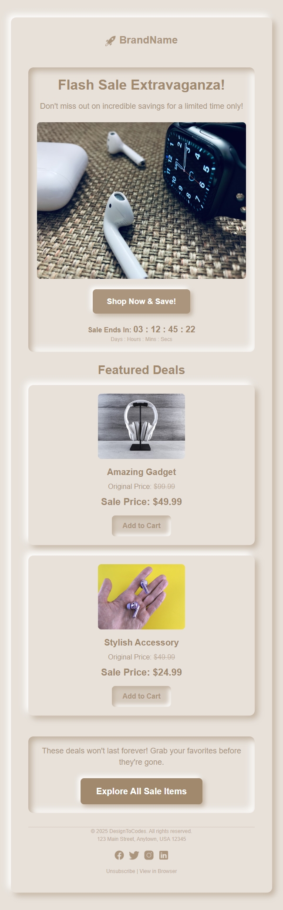283x910 pixels.
Task: Select Add to Cart for Amazing Gadget
Action: 141,525
